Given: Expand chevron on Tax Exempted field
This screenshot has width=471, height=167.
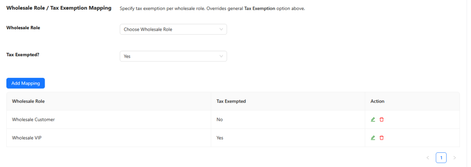Looking at the screenshot, I should (221, 56).
